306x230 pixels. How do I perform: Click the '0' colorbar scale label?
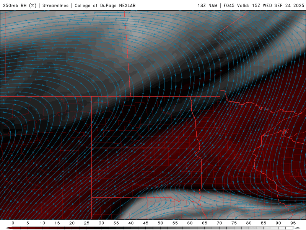[13, 223]
